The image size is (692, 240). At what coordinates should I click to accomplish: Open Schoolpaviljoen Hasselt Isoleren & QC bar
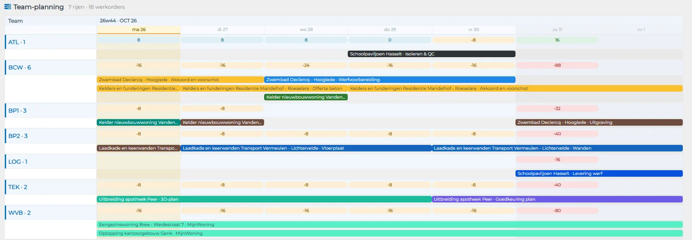(431, 54)
